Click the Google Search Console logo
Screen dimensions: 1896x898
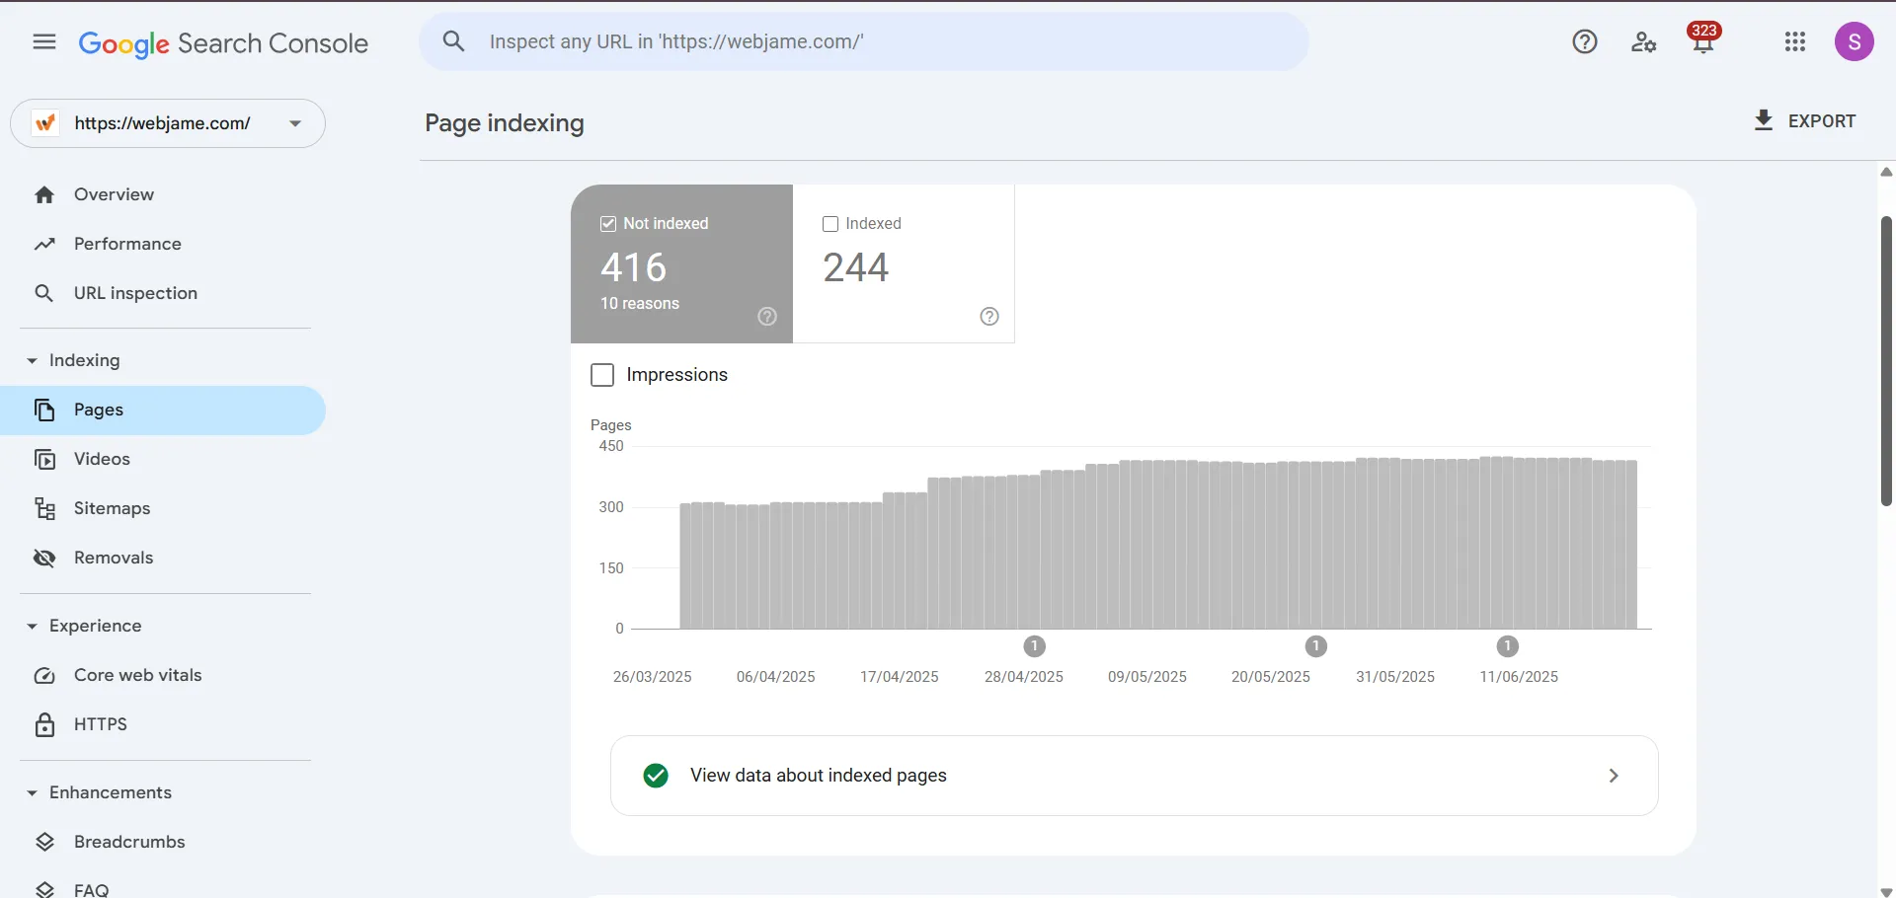[x=223, y=43]
